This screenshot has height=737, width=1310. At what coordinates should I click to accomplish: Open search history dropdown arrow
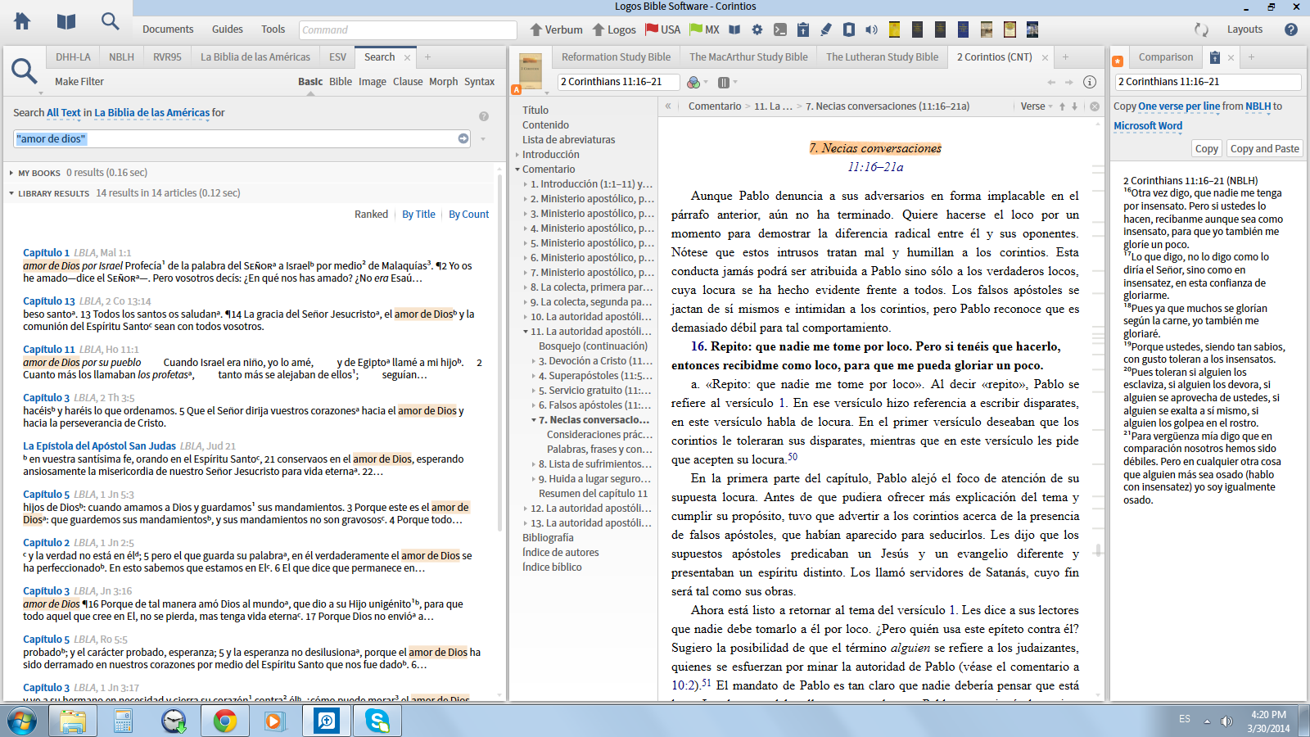[x=483, y=139]
